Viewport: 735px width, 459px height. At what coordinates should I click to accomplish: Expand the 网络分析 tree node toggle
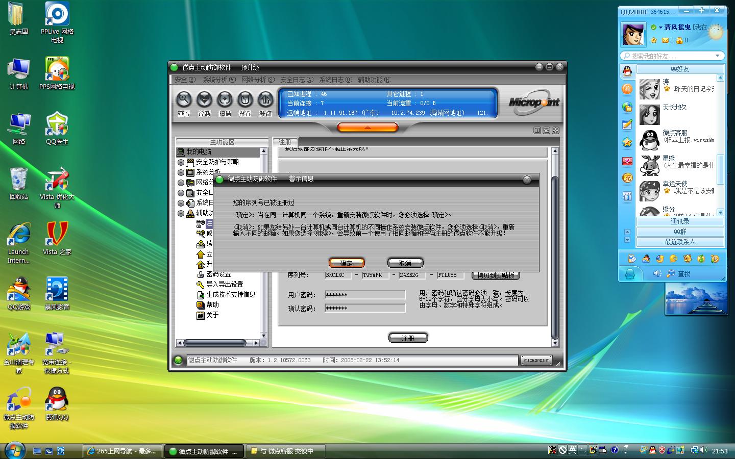coord(181,183)
